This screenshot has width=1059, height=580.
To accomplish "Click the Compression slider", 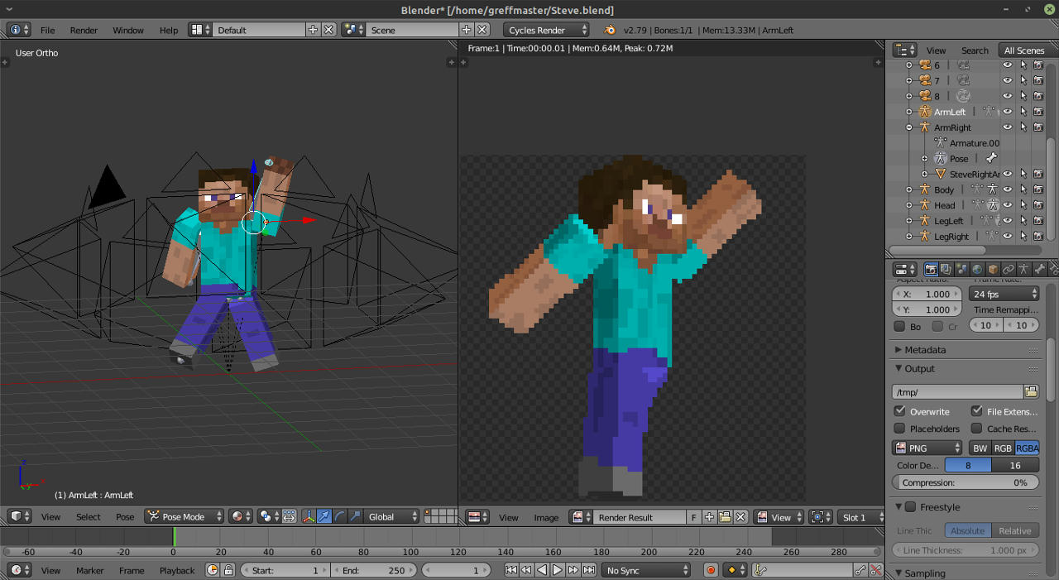I will [x=966, y=482].
